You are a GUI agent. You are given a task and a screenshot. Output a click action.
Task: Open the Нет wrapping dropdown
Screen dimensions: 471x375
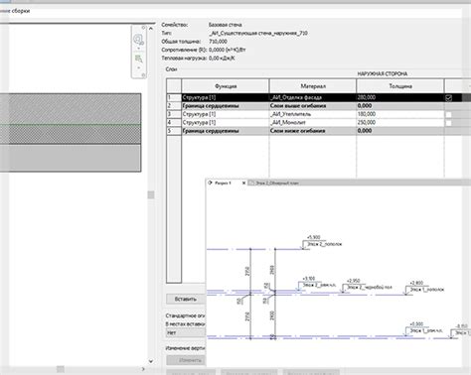pos(186,332)
